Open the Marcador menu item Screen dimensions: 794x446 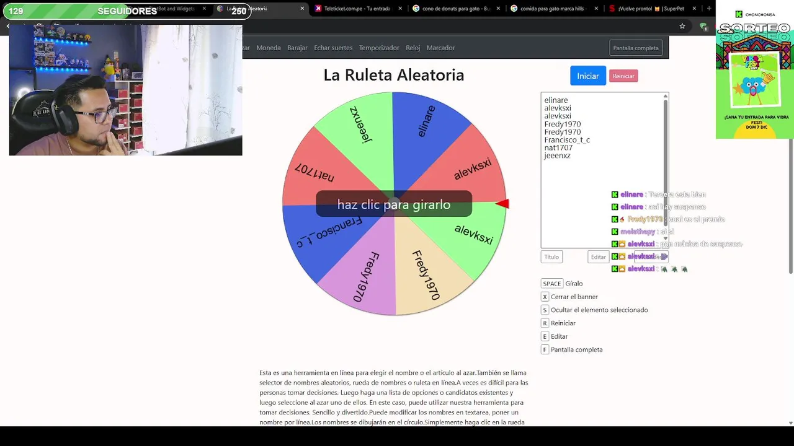440,48
